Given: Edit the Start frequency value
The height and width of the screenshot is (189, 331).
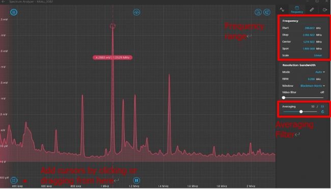Looking at the screenshot, I should coord(310,28).
